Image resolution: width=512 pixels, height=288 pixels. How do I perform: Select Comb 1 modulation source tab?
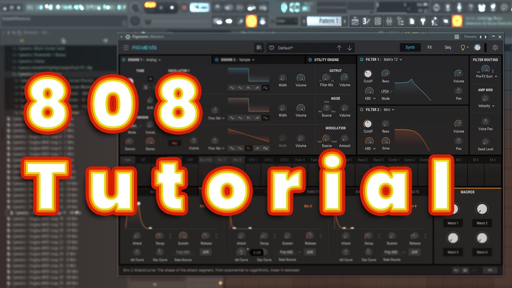[394, 160]
